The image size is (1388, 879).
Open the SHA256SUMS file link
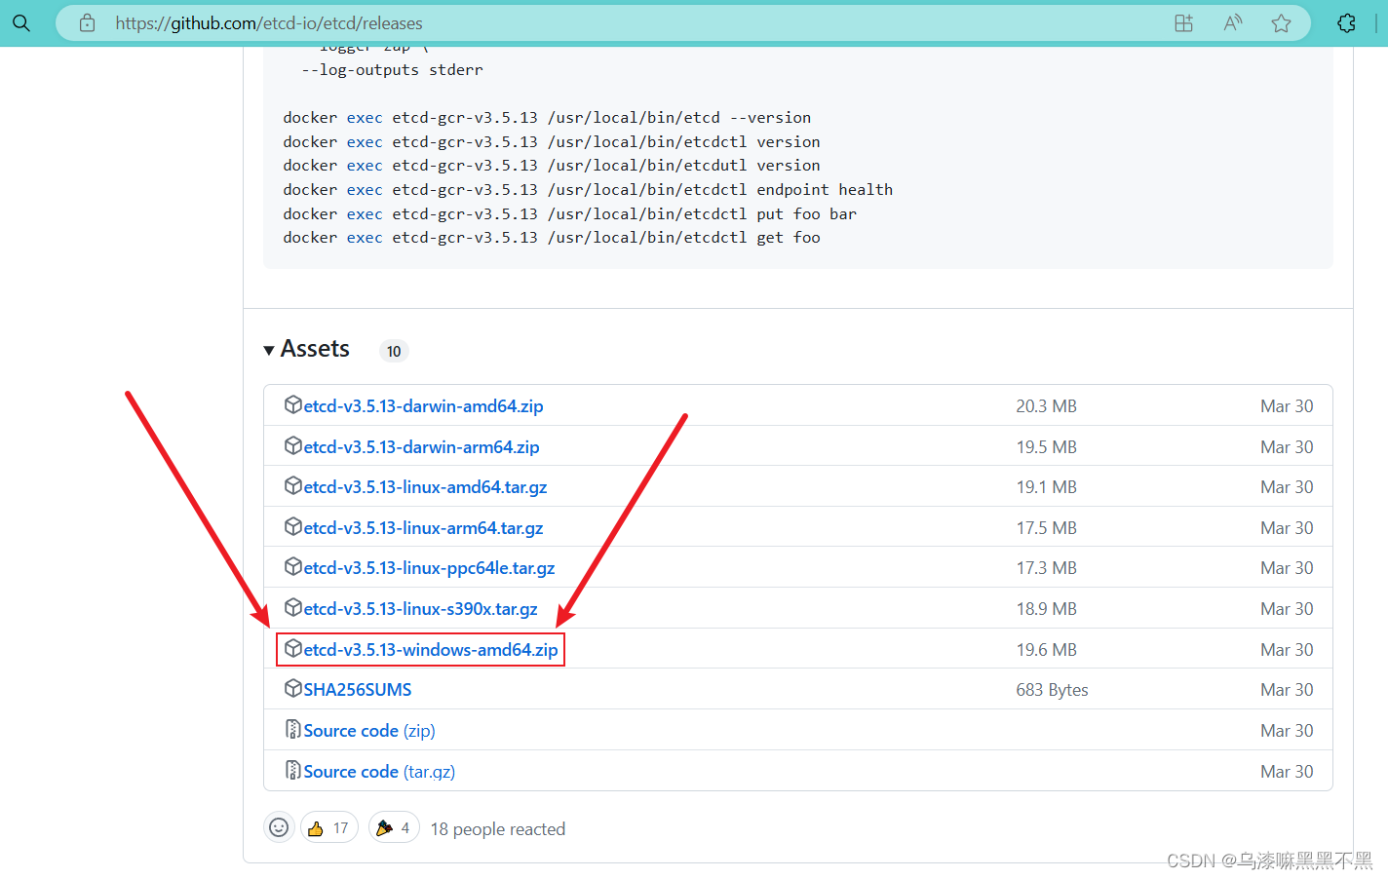click(x=357, y=689)
